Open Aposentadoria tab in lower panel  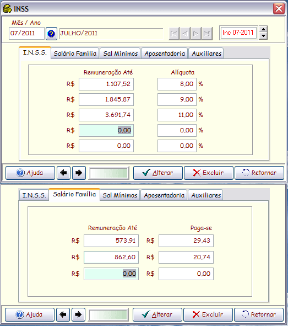point(164,195)
